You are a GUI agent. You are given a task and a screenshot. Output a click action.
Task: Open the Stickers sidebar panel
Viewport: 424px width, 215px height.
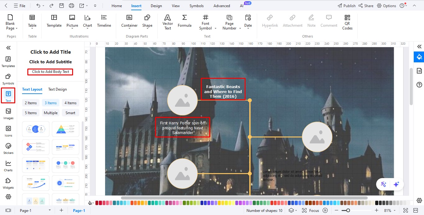8,148
